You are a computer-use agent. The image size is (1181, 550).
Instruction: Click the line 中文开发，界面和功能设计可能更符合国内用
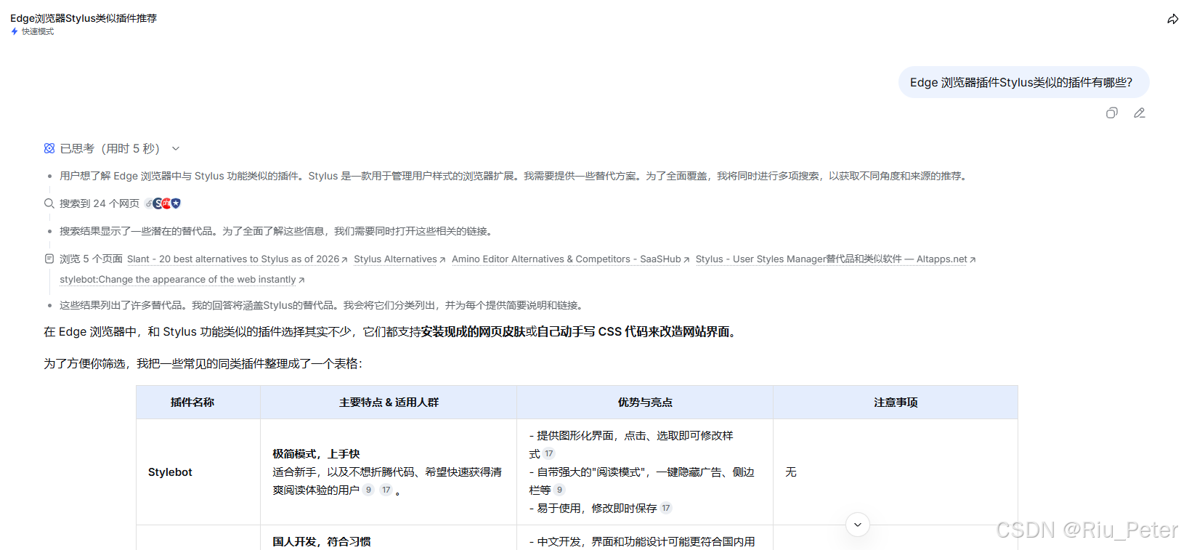pyautogui.click(x=642, y=541)
